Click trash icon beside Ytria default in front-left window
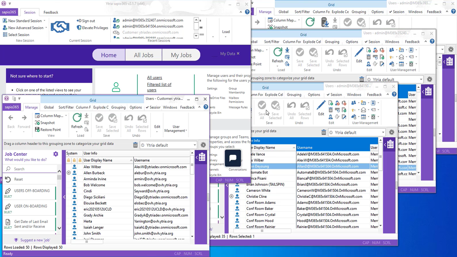457x257 pixels. point(135,145)
